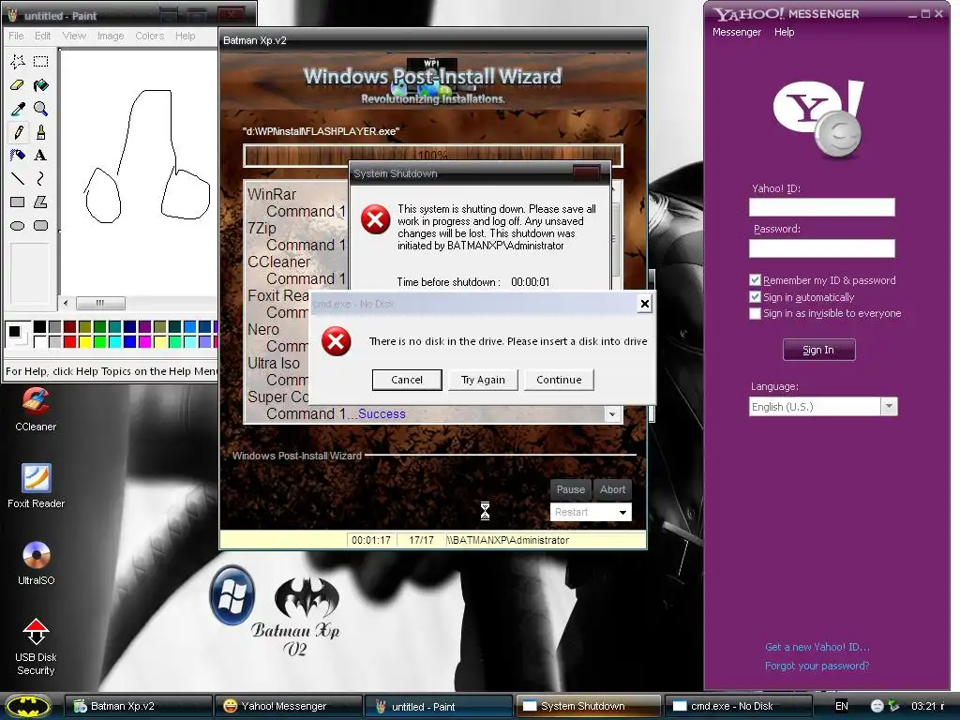Open the Help menu in Paint
The height and width of the screenshot is (720, 960).
185,36
